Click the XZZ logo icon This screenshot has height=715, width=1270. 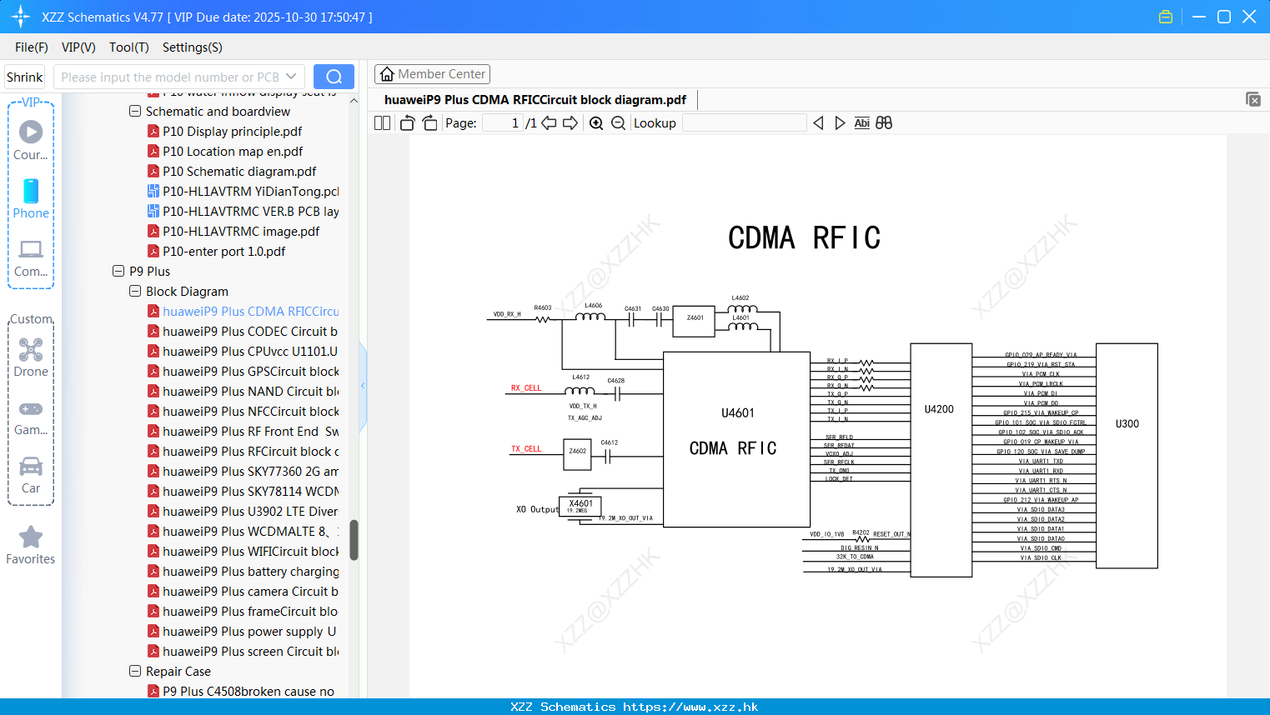(x=21, y=17)
